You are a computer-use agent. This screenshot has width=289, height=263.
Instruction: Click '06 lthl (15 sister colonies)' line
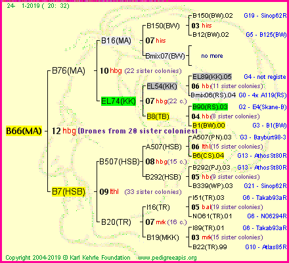click(227, 147)
